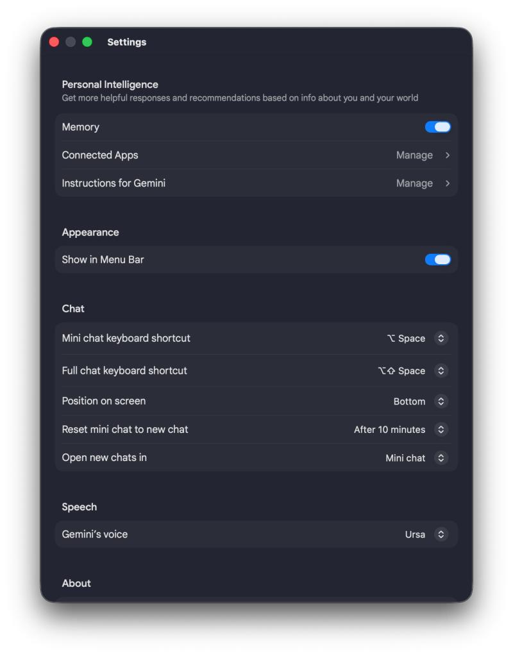
Task: Expand Position on screen popup arrows
Action: click(441, 401)
